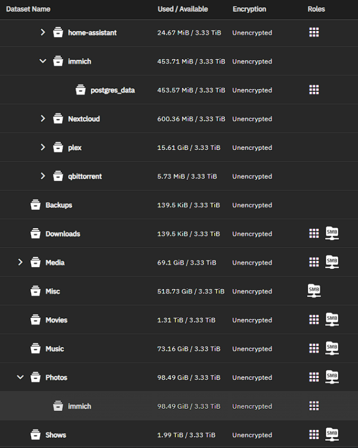Expand the plex dataset tree

[x=42, y=147]
